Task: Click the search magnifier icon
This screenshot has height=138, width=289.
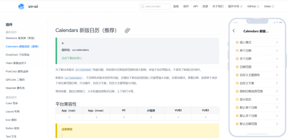Action: (x=143, y=6)
